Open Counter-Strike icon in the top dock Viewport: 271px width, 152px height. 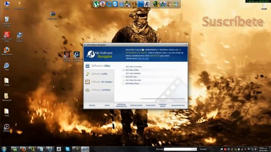[x=147, y=4]
